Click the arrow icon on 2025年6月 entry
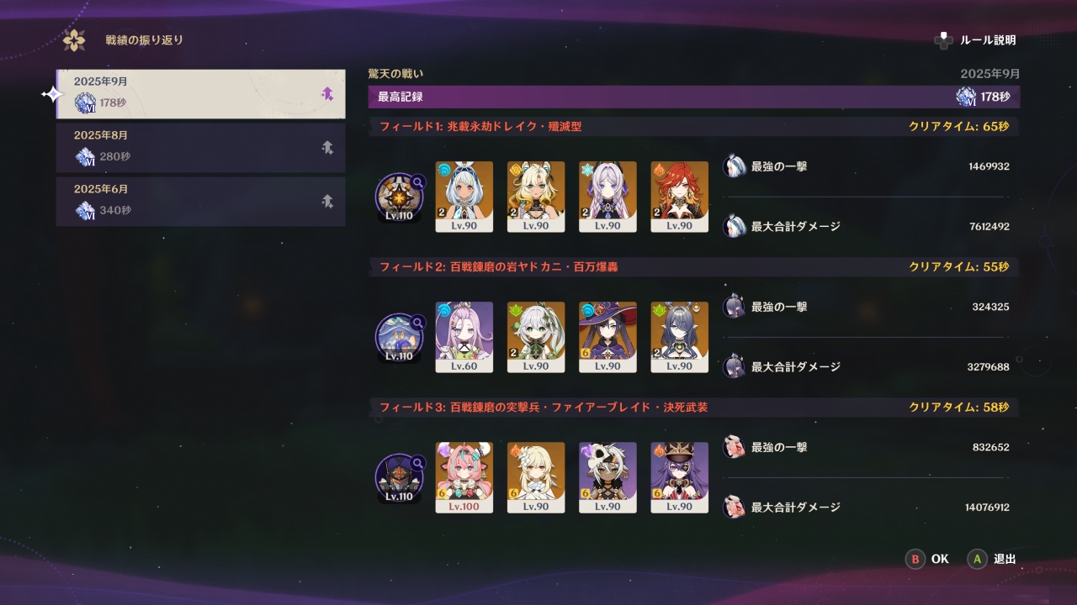Image resolution: width=1077 pixels, height=605 pixels. coord(327,201)
